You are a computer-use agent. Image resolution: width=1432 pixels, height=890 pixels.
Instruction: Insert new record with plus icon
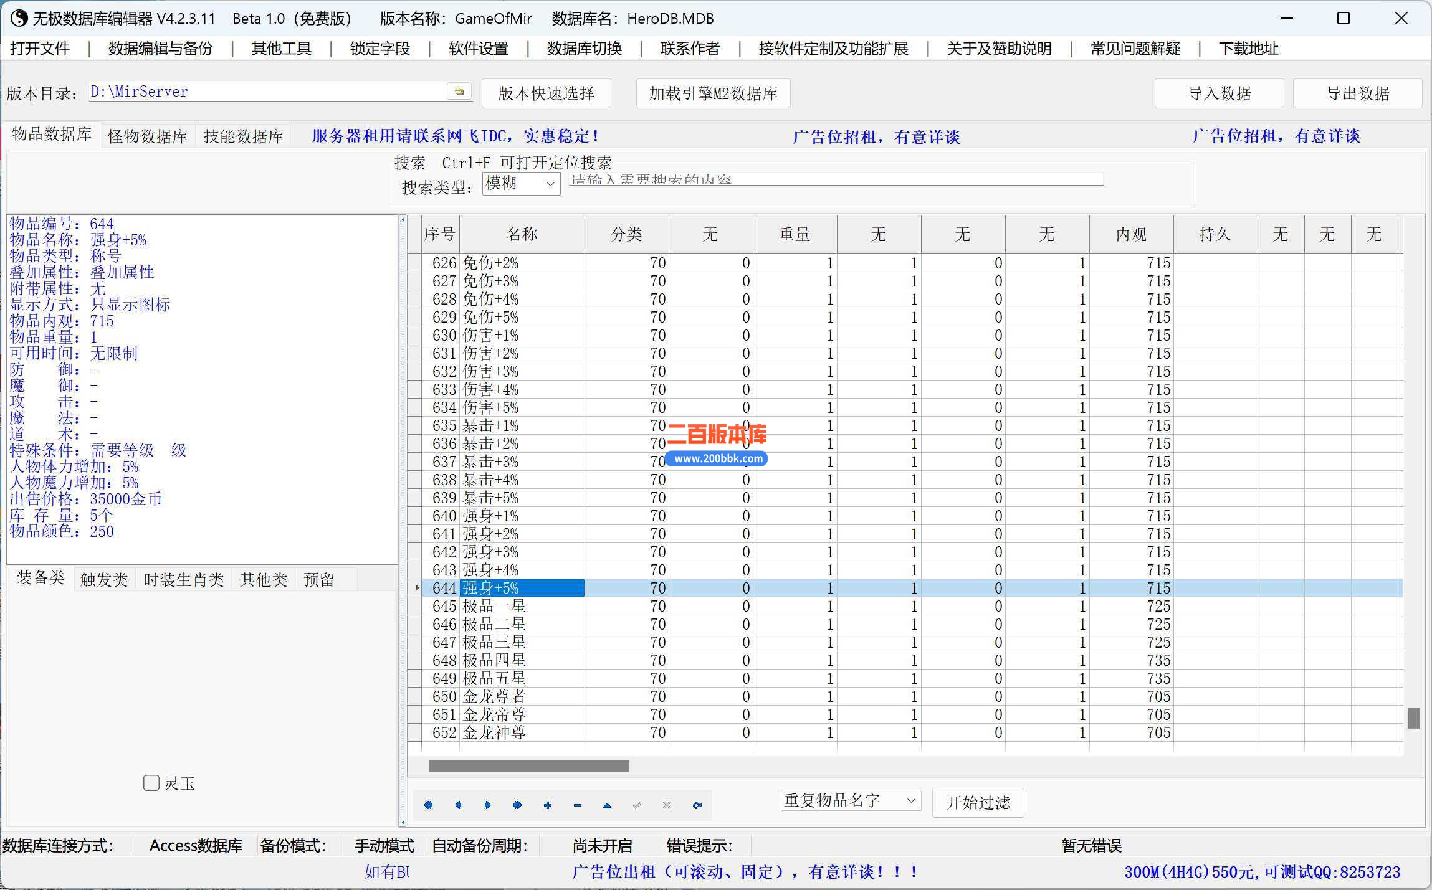pyautogui.click(x=548, y=805)
